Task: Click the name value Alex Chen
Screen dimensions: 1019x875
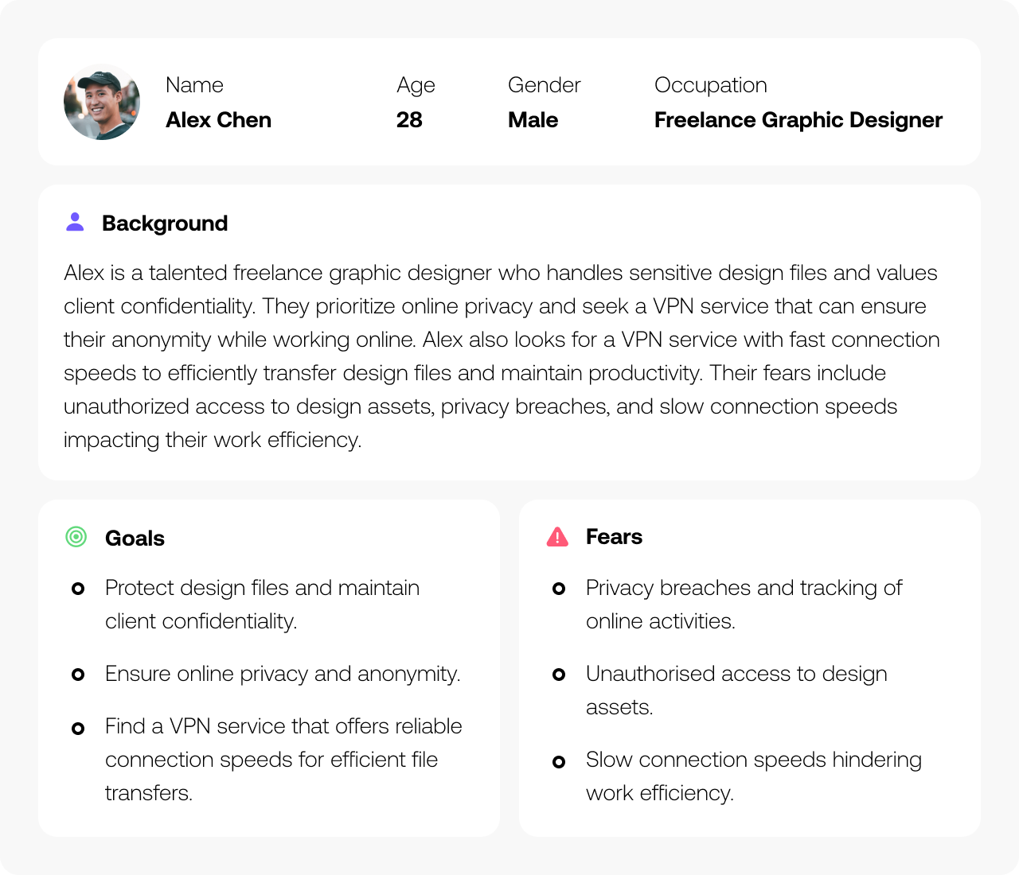Action: pyautogui.click(x=218, y=120)
